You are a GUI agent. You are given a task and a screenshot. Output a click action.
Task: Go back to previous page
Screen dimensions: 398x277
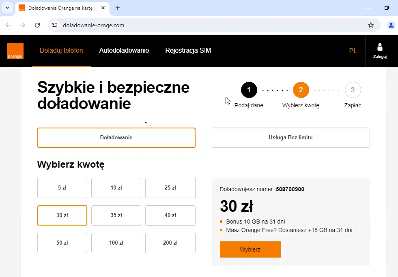[x=8, y=25]
